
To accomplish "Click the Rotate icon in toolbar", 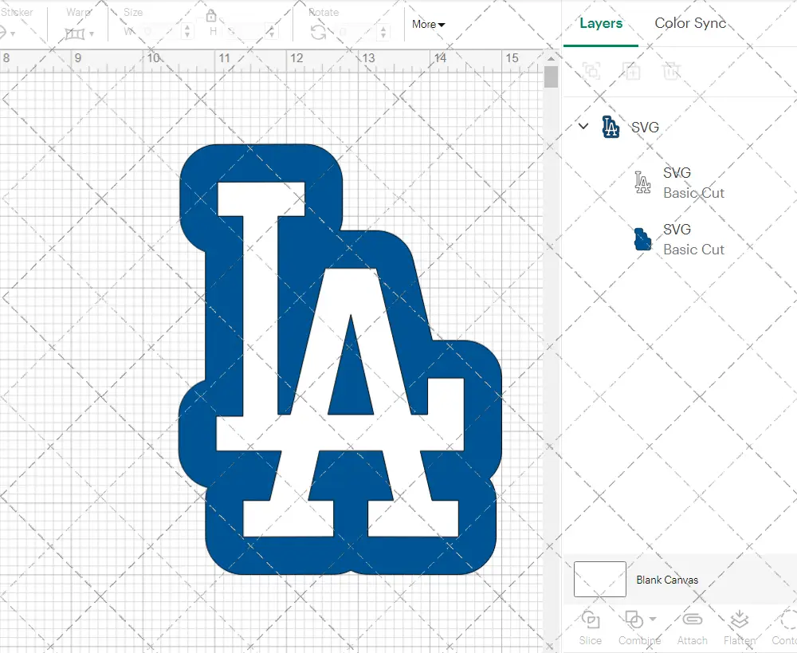I will 318,32.
